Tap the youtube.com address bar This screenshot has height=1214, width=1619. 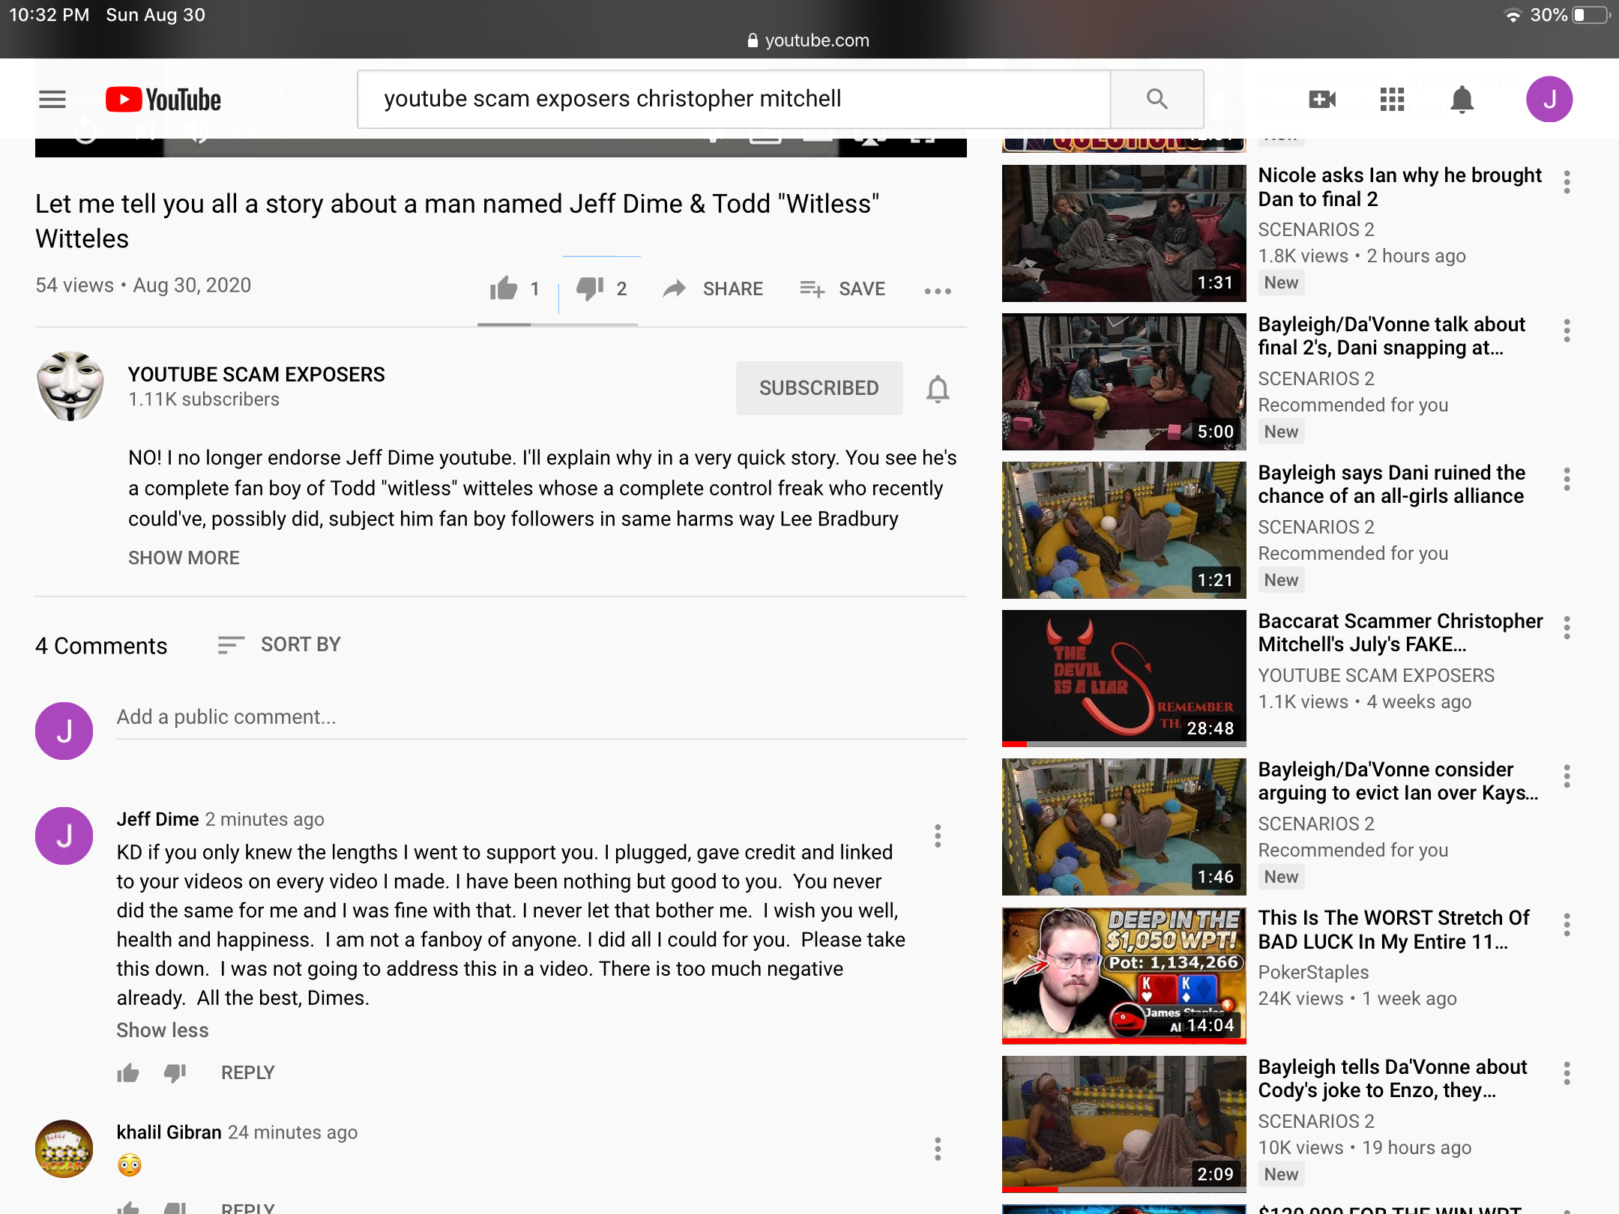pyautogui.click(x=809, y=40)
